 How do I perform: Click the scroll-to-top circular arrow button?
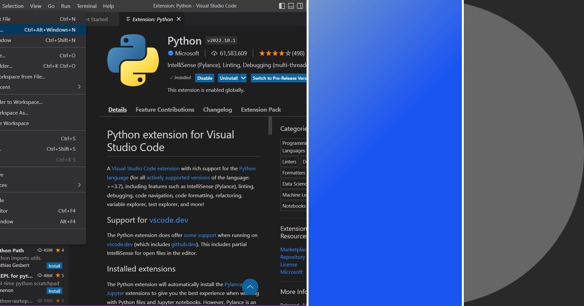coord(250,287)
